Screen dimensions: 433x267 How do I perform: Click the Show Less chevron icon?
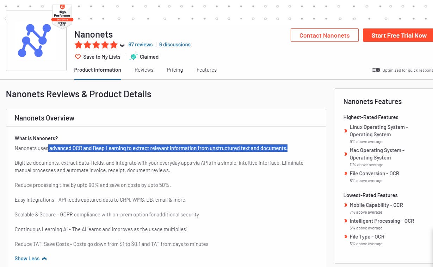click(44, 259)
